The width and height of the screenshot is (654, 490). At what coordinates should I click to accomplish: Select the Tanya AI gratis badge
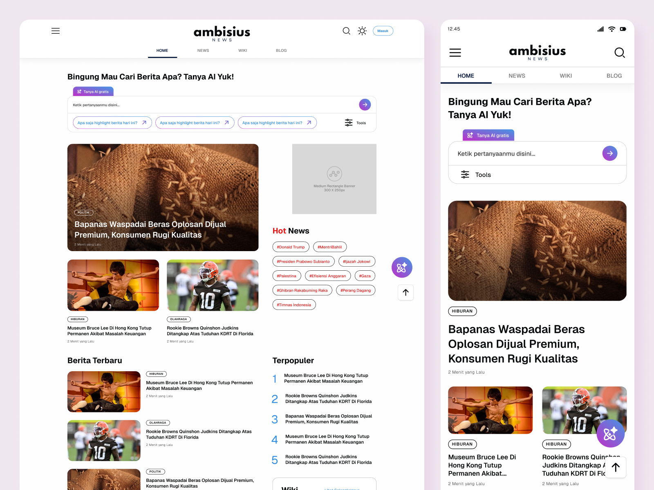(x=93, y=91)
